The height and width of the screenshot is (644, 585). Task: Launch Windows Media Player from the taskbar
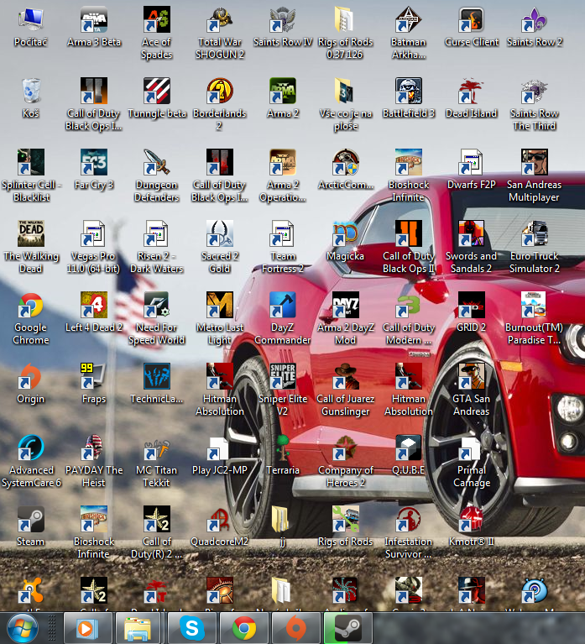(88, 627)
